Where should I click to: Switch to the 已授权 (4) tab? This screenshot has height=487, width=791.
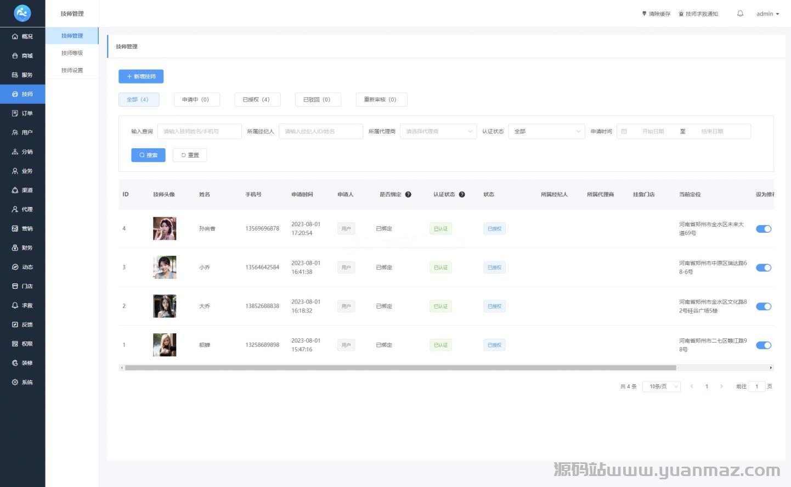[256, 99]
